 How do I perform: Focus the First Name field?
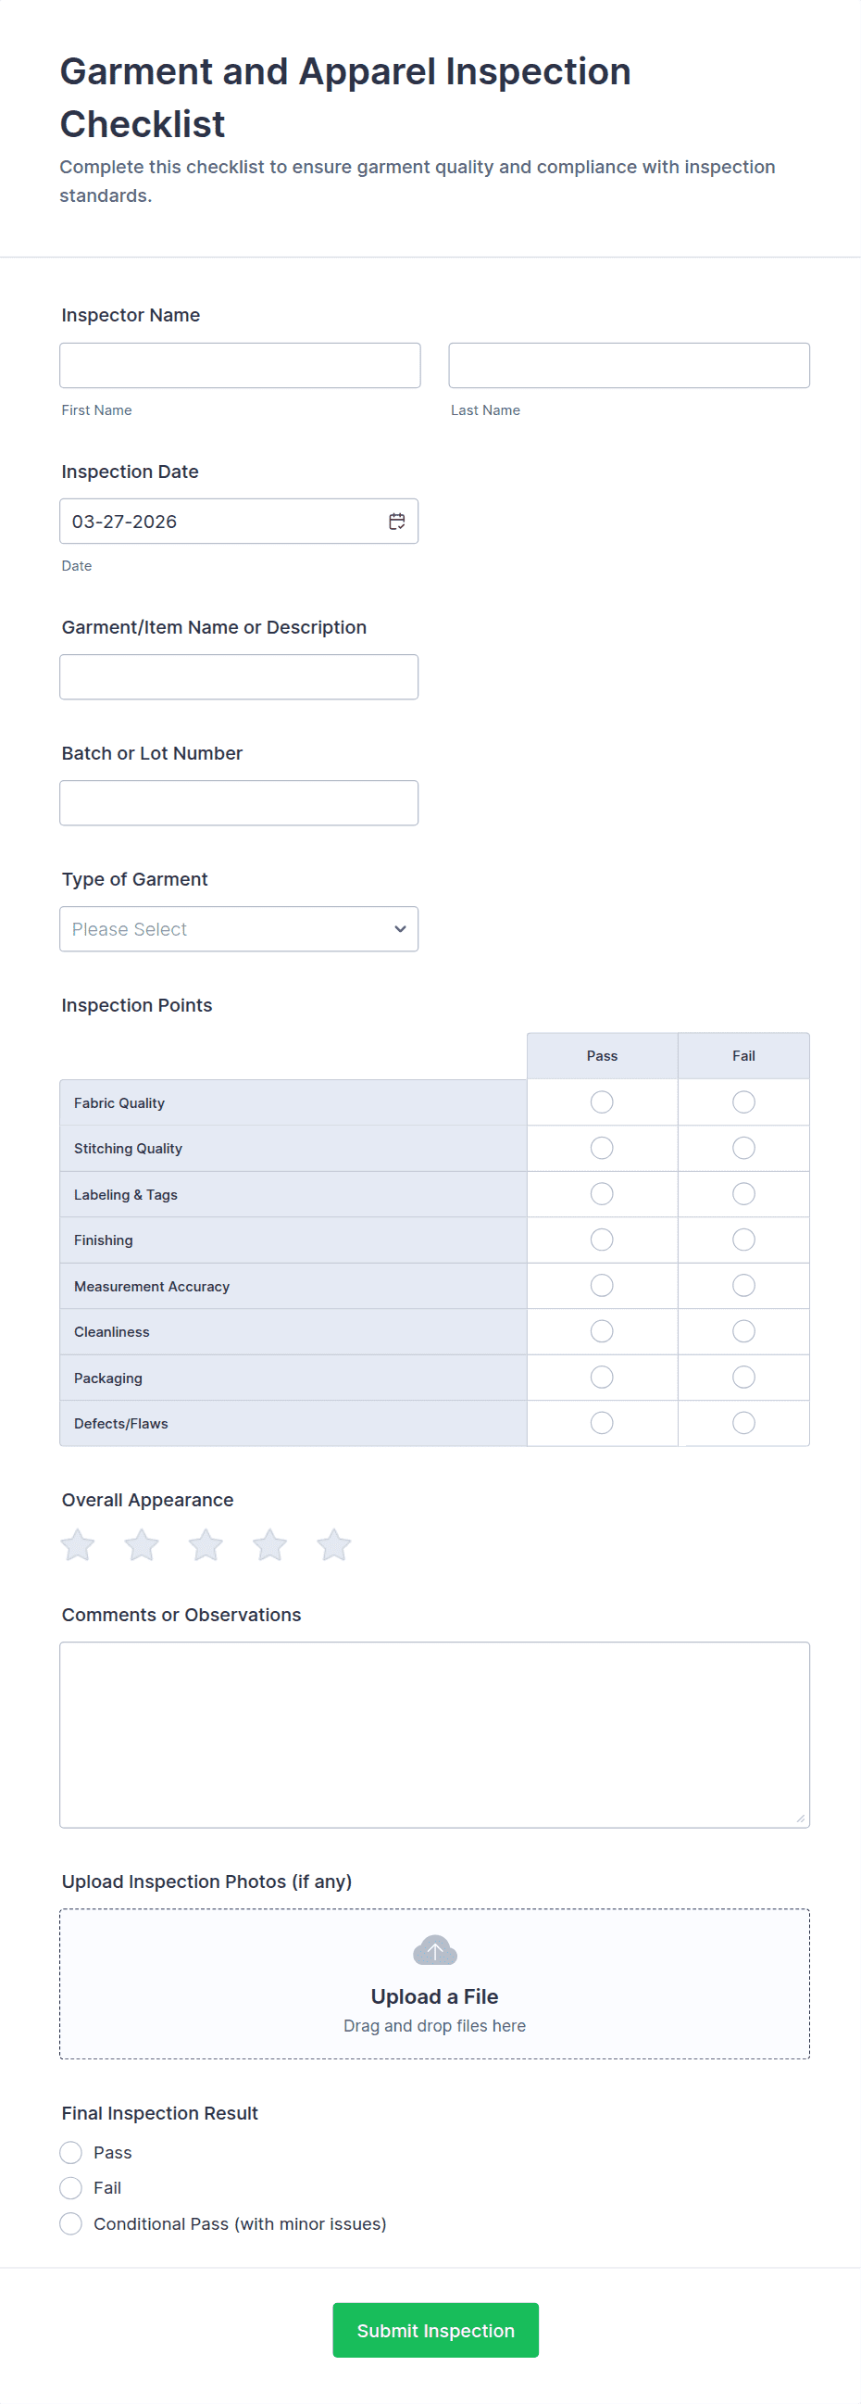(240, 366)
